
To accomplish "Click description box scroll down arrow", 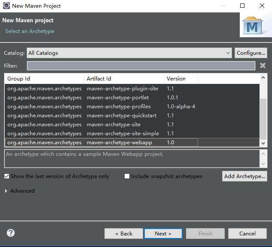I will [263, 164].
